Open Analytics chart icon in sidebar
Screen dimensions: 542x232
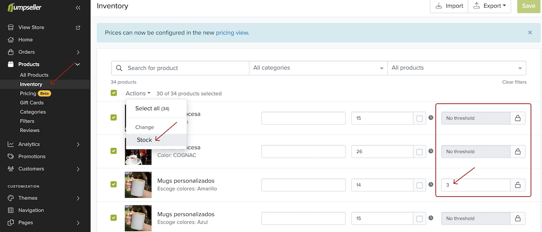point(11,144)
